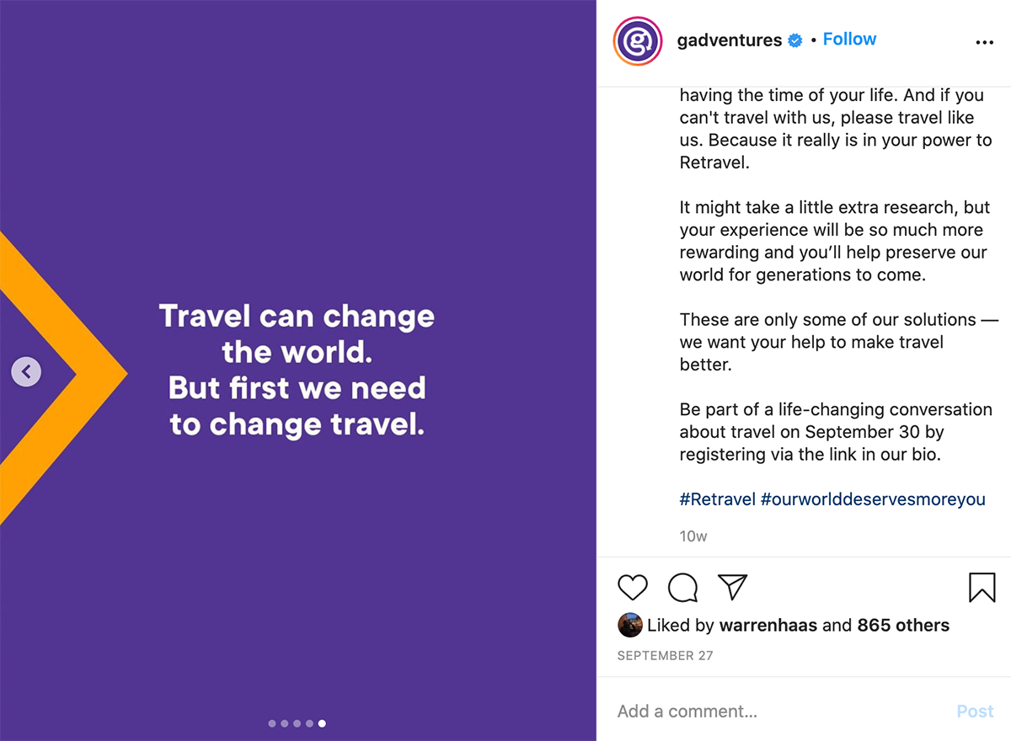
Task: Open the #Retravel hashtag
Action: [718, 499]
